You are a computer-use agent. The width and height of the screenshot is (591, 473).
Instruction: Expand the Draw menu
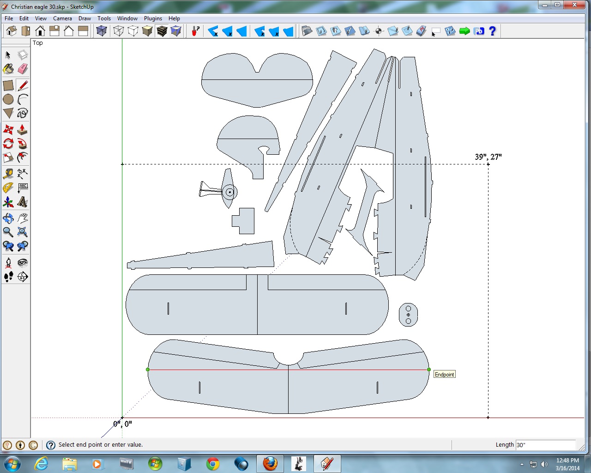(84, 18)
